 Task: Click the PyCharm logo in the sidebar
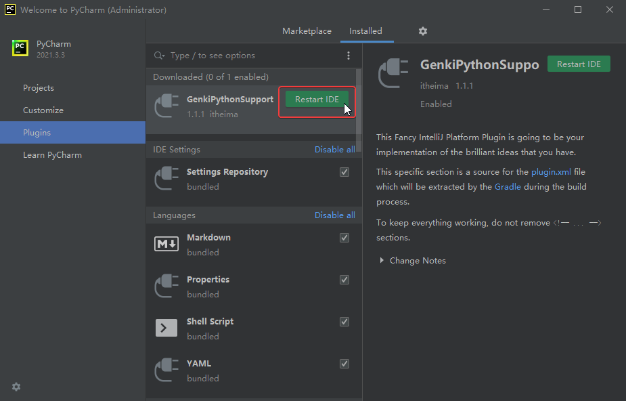point(20,48)
